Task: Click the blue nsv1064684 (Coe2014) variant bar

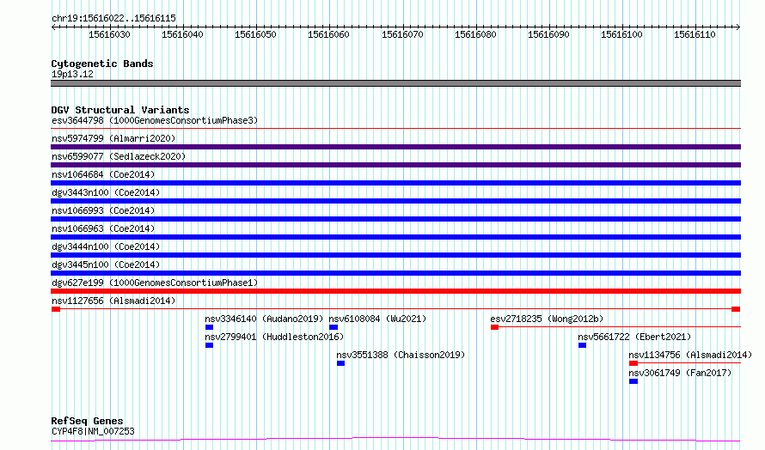Action: click(x=395, y=183)
